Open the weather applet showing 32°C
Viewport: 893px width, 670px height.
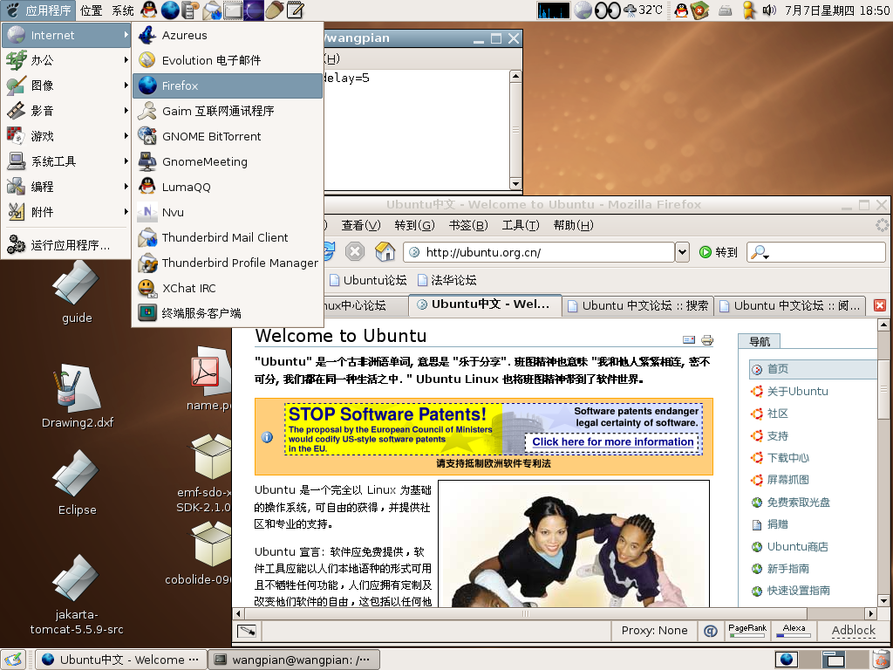[x=644, y=10]
